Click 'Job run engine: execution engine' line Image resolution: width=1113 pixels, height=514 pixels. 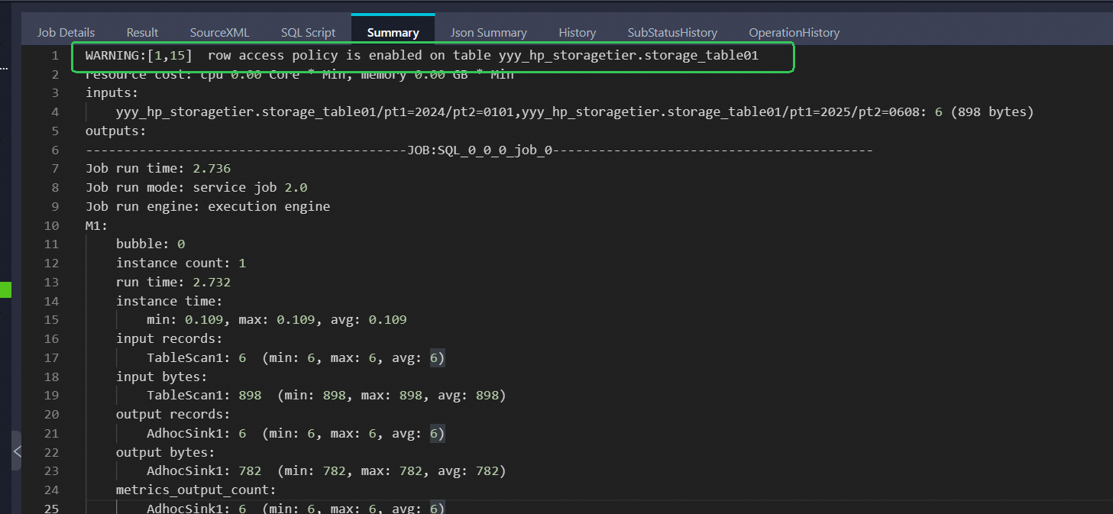pyautogui.click(x=208, y=206)
